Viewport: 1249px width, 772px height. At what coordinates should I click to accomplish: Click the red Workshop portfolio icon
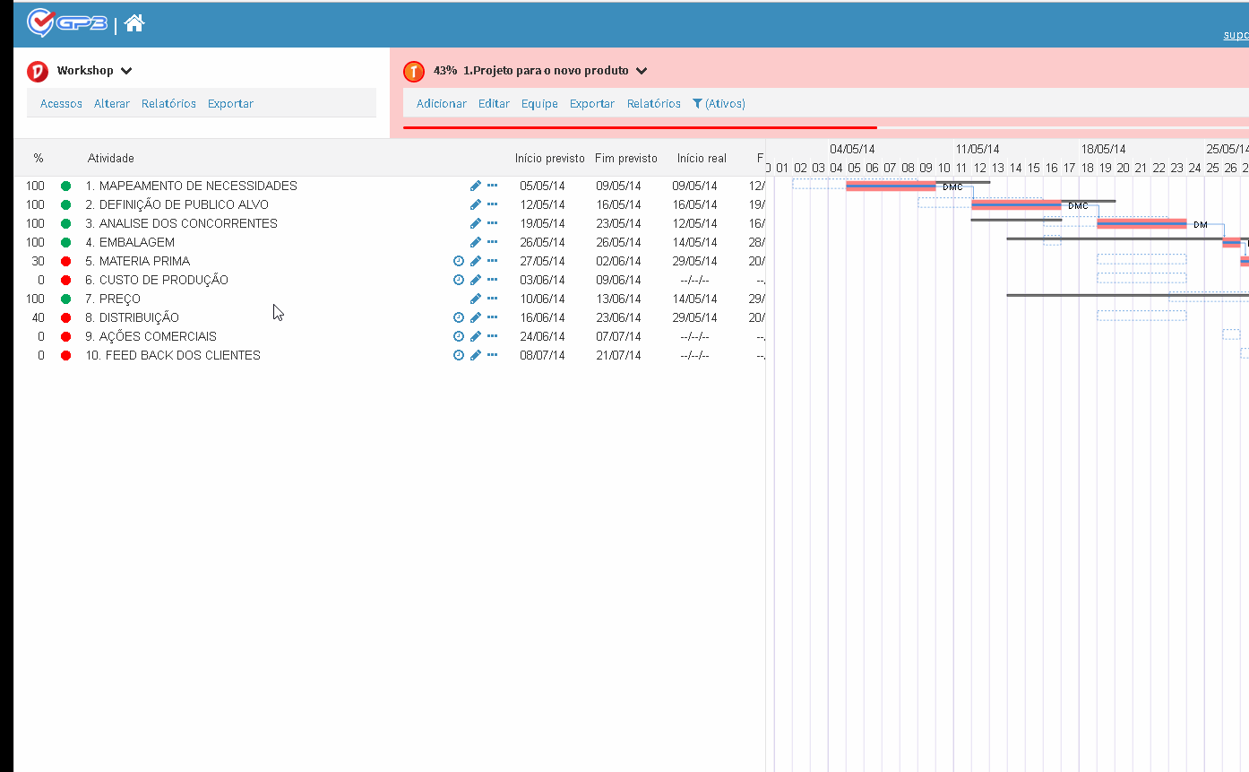click(38, 71)
